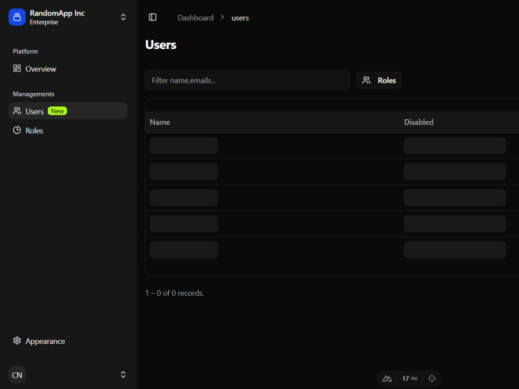Open Appearance settings
Screen dimensions: 519x389
pyautogui.click(x=68, y=341)
